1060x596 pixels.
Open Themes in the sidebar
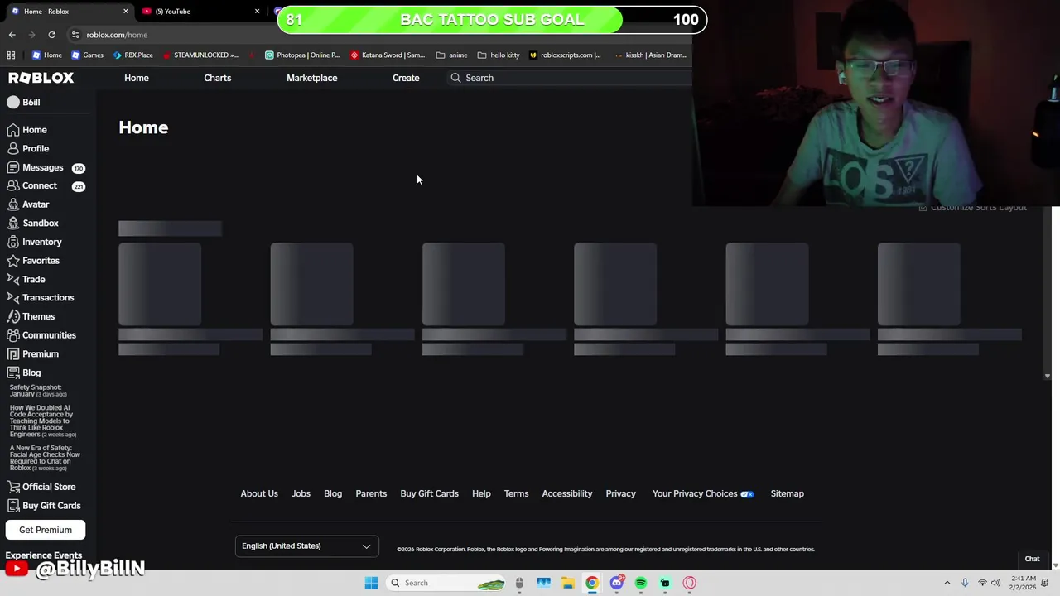pyautogui.click(x=31, y=316)
